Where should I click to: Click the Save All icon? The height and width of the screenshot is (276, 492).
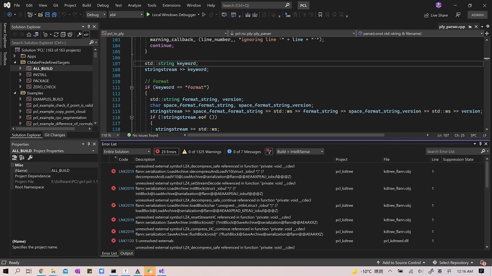(54, 15)
